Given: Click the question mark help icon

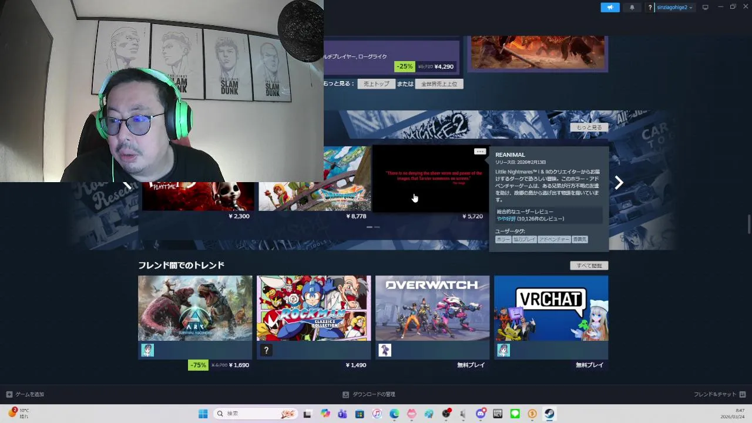Looking at the screenshot, I should point(650,8).
